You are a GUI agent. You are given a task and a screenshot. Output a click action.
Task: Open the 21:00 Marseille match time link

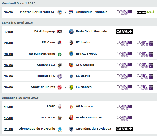point(8,129)
